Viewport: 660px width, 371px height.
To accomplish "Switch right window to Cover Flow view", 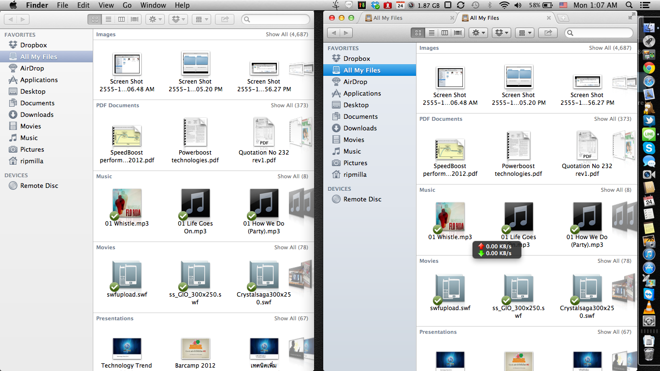I will click(x=458, y=33).
